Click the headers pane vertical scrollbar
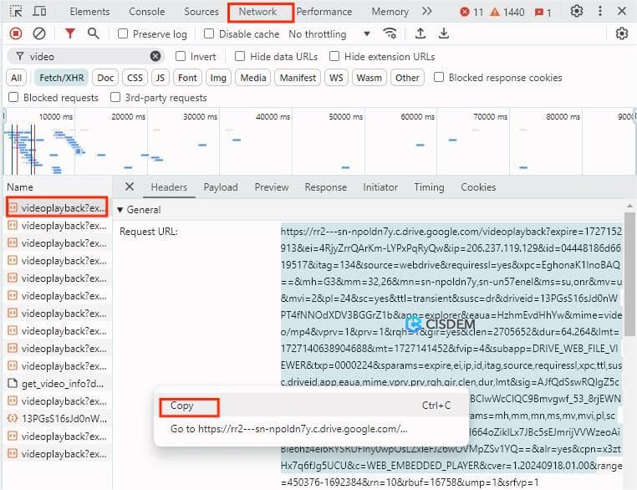Image resolution: width=637 pixels, height=490 pixels. pos(629,274)
